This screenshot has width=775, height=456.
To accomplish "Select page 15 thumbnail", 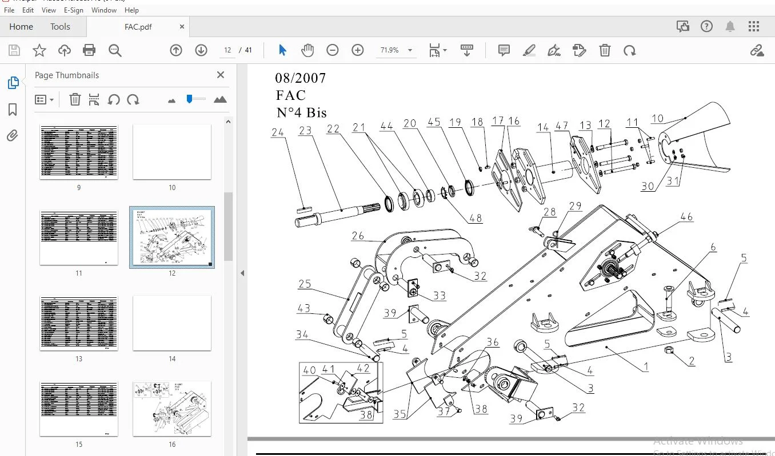I will (79, 409).
